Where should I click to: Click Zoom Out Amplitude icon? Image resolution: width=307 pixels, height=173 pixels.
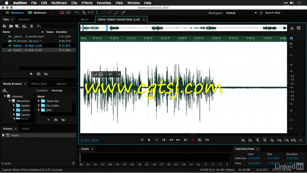point(250,140)
